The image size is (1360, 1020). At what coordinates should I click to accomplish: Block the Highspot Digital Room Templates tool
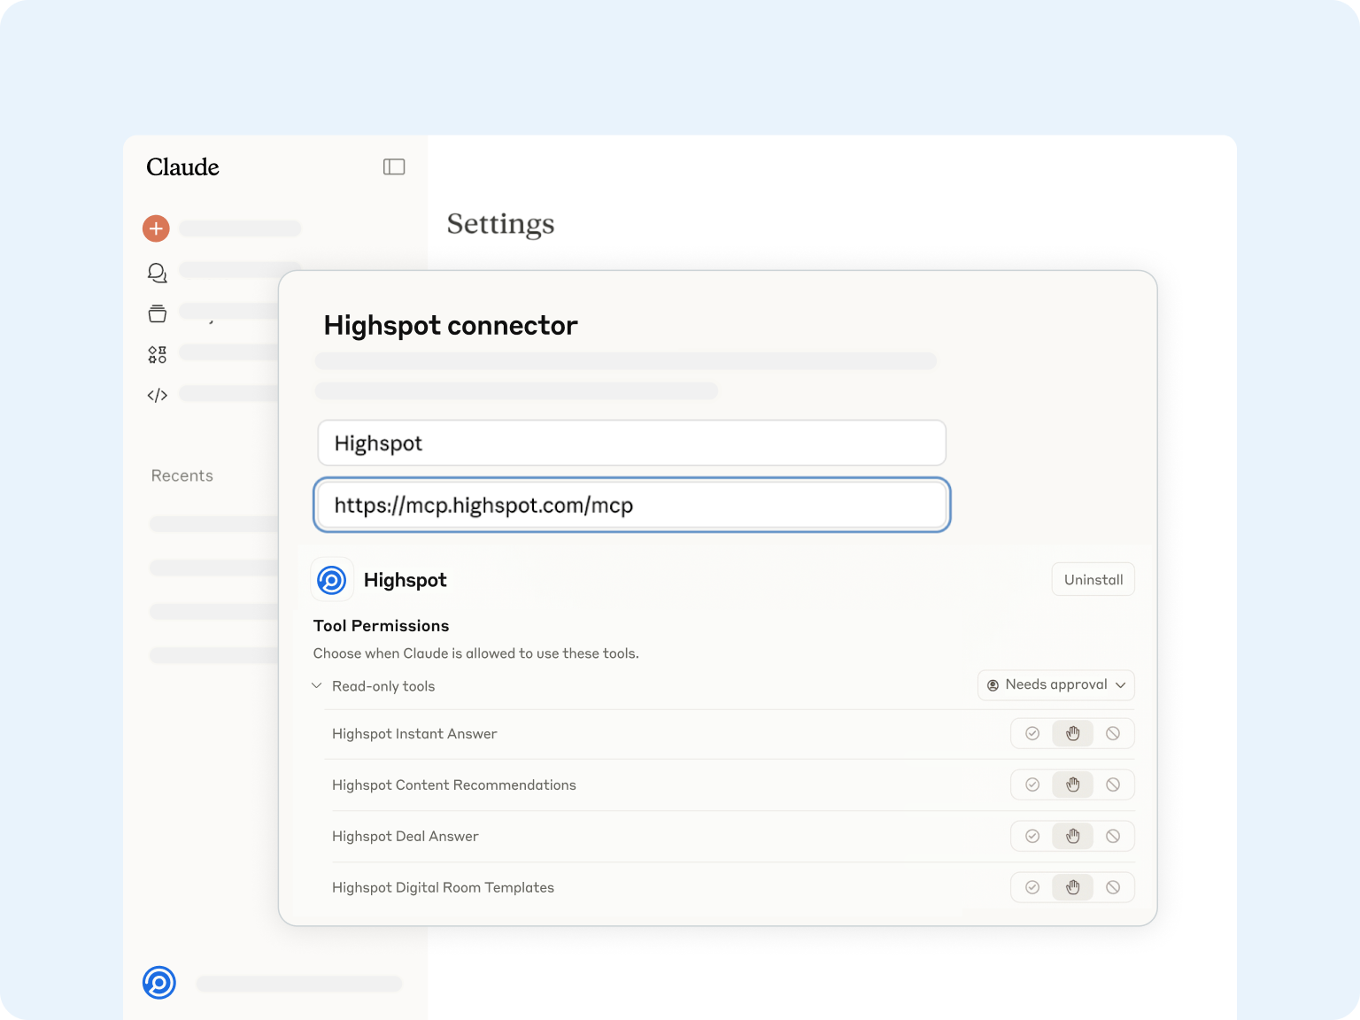point(1113,887)
